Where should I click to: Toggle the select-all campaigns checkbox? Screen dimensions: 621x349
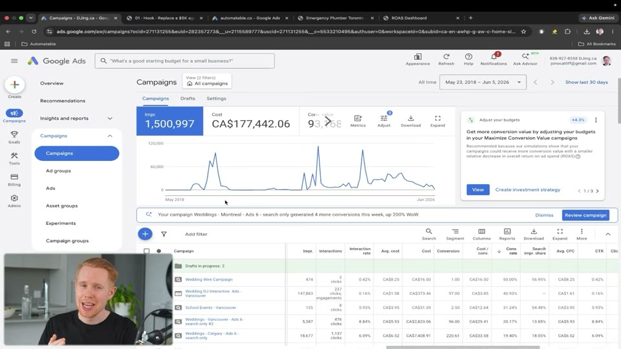click(147, 251)
